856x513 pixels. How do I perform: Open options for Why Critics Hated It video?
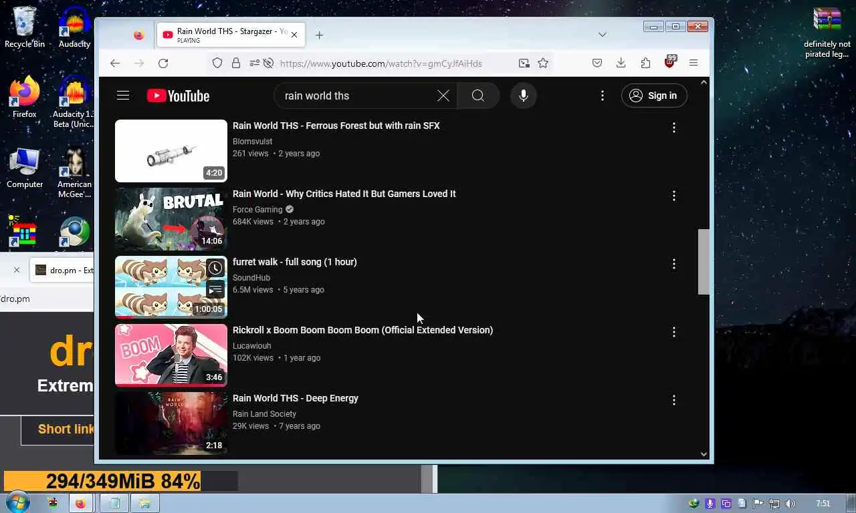point(674,196)
